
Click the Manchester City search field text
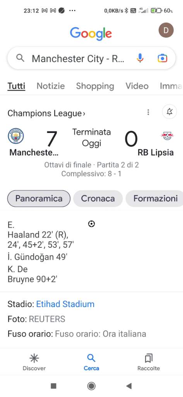tap(78, 59)
